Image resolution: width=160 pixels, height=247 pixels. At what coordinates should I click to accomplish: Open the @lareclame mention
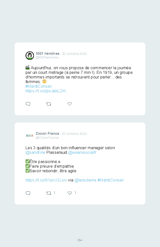tap(85, 180)
